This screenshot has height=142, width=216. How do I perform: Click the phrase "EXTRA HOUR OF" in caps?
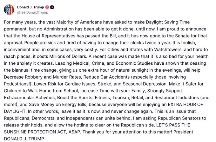[x=186, y=105]
